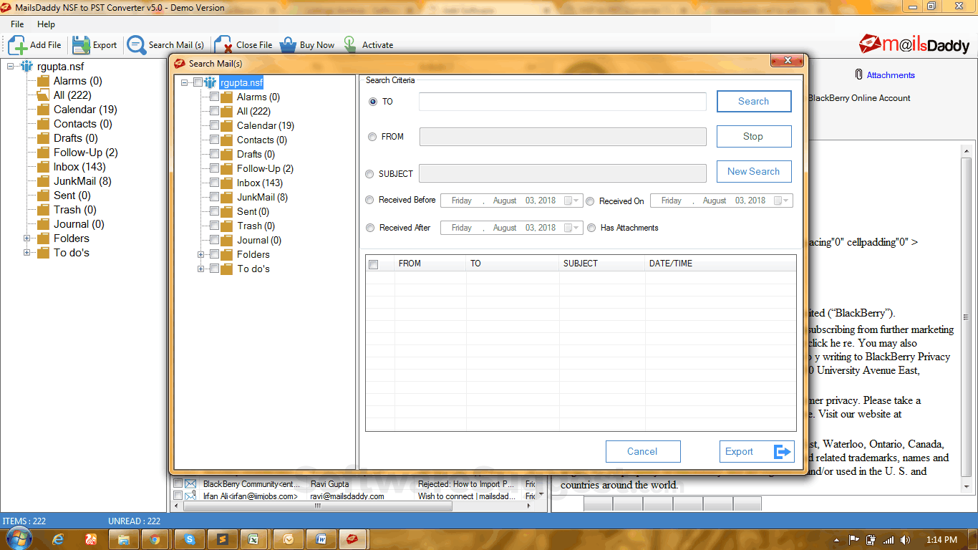Open the Received After date dropdown
Viewport: 978px width, 550px height.
[x=572, y=228]
